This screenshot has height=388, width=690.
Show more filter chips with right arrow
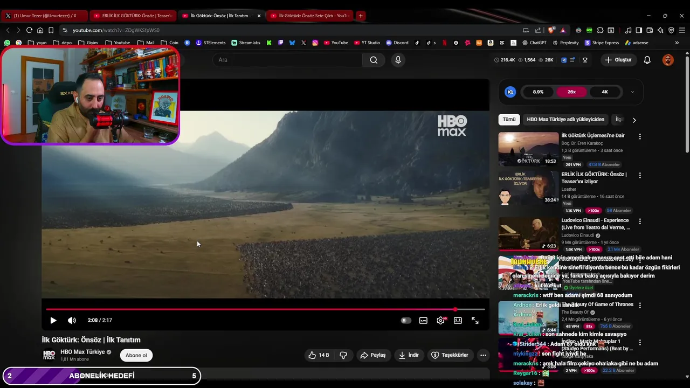(x=634, y=120)
